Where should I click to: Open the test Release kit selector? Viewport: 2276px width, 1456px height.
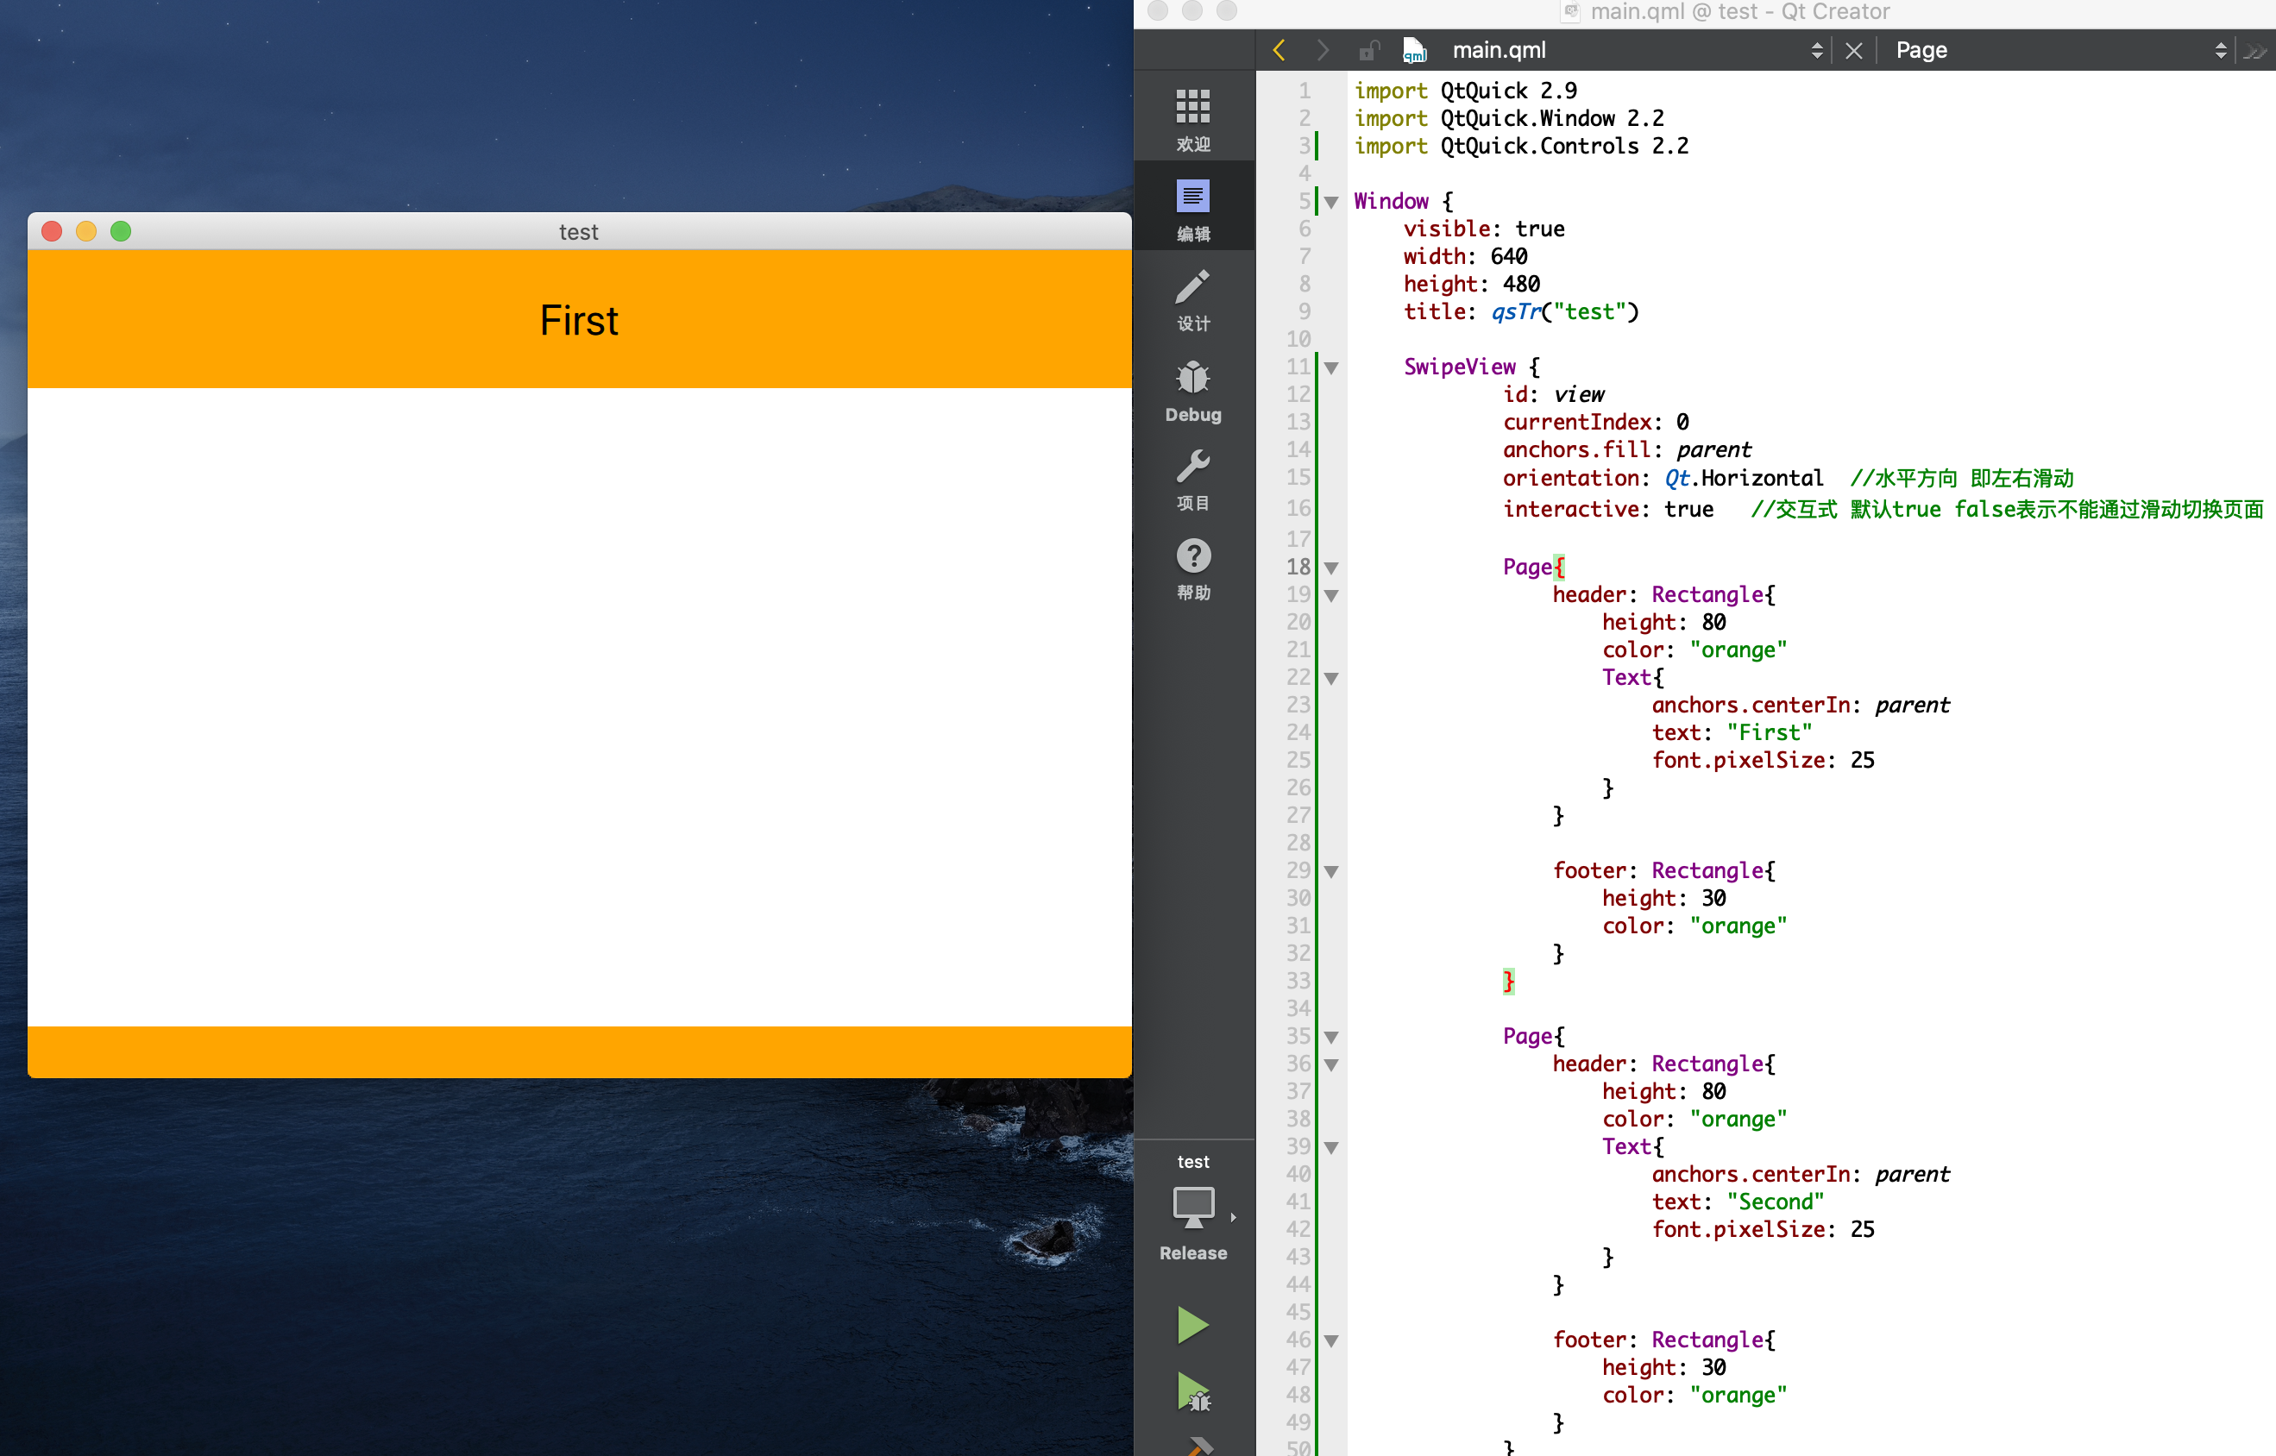1193,1209
